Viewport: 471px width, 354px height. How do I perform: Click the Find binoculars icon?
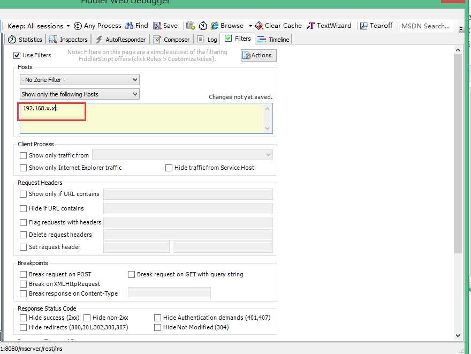[129, 26]
